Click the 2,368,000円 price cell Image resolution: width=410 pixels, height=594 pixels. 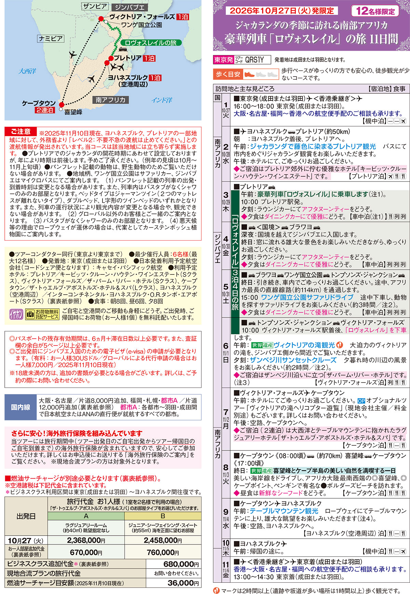click(86, 540)
